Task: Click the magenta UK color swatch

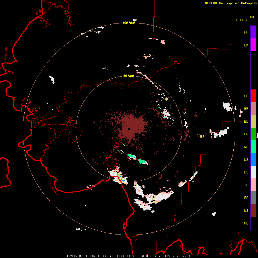Action: point(253,45)
